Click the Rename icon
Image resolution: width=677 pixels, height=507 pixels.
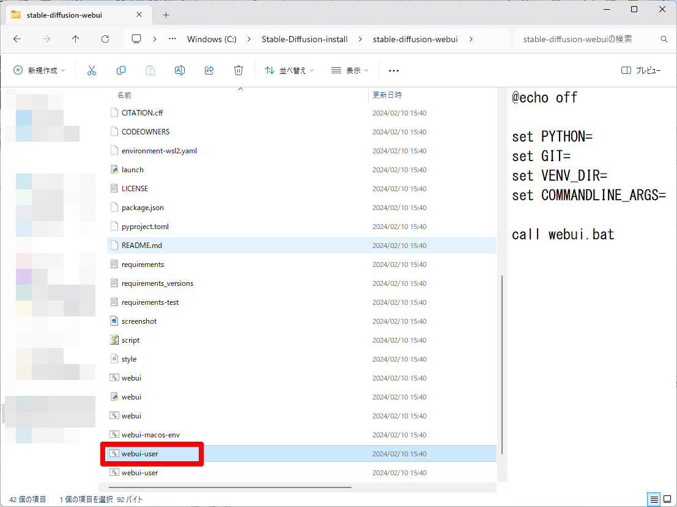(180, 70)
